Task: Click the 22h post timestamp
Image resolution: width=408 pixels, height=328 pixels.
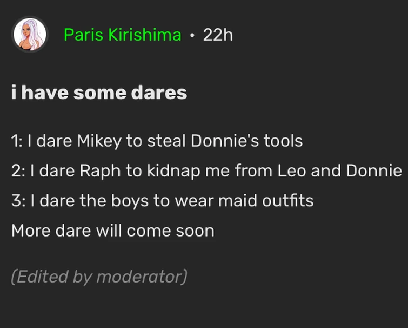Action: [218, 35]
